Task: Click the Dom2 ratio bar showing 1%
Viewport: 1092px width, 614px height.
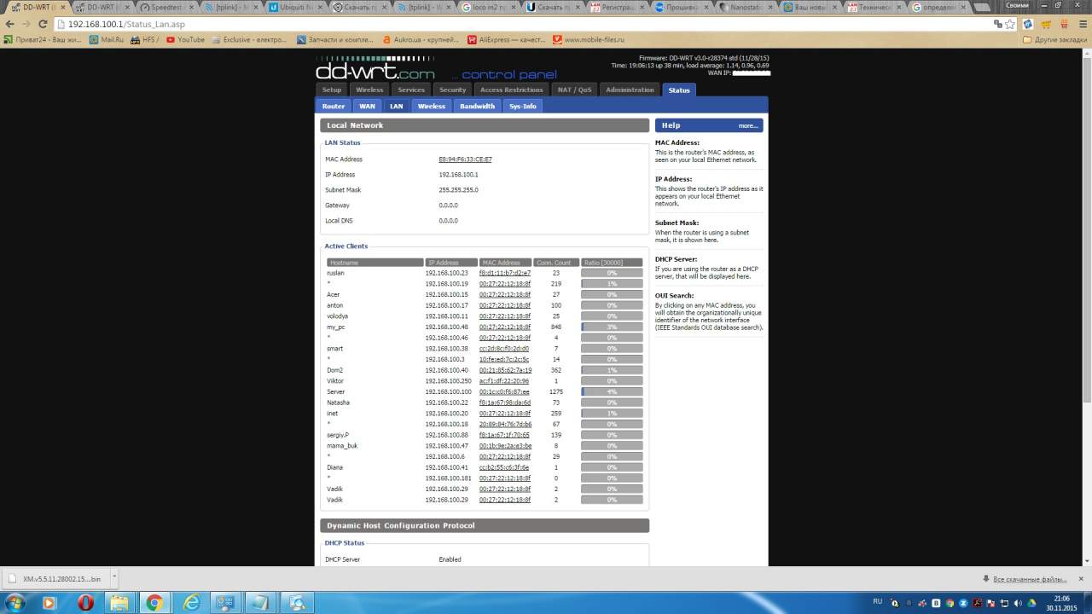Action: point(612,370)
